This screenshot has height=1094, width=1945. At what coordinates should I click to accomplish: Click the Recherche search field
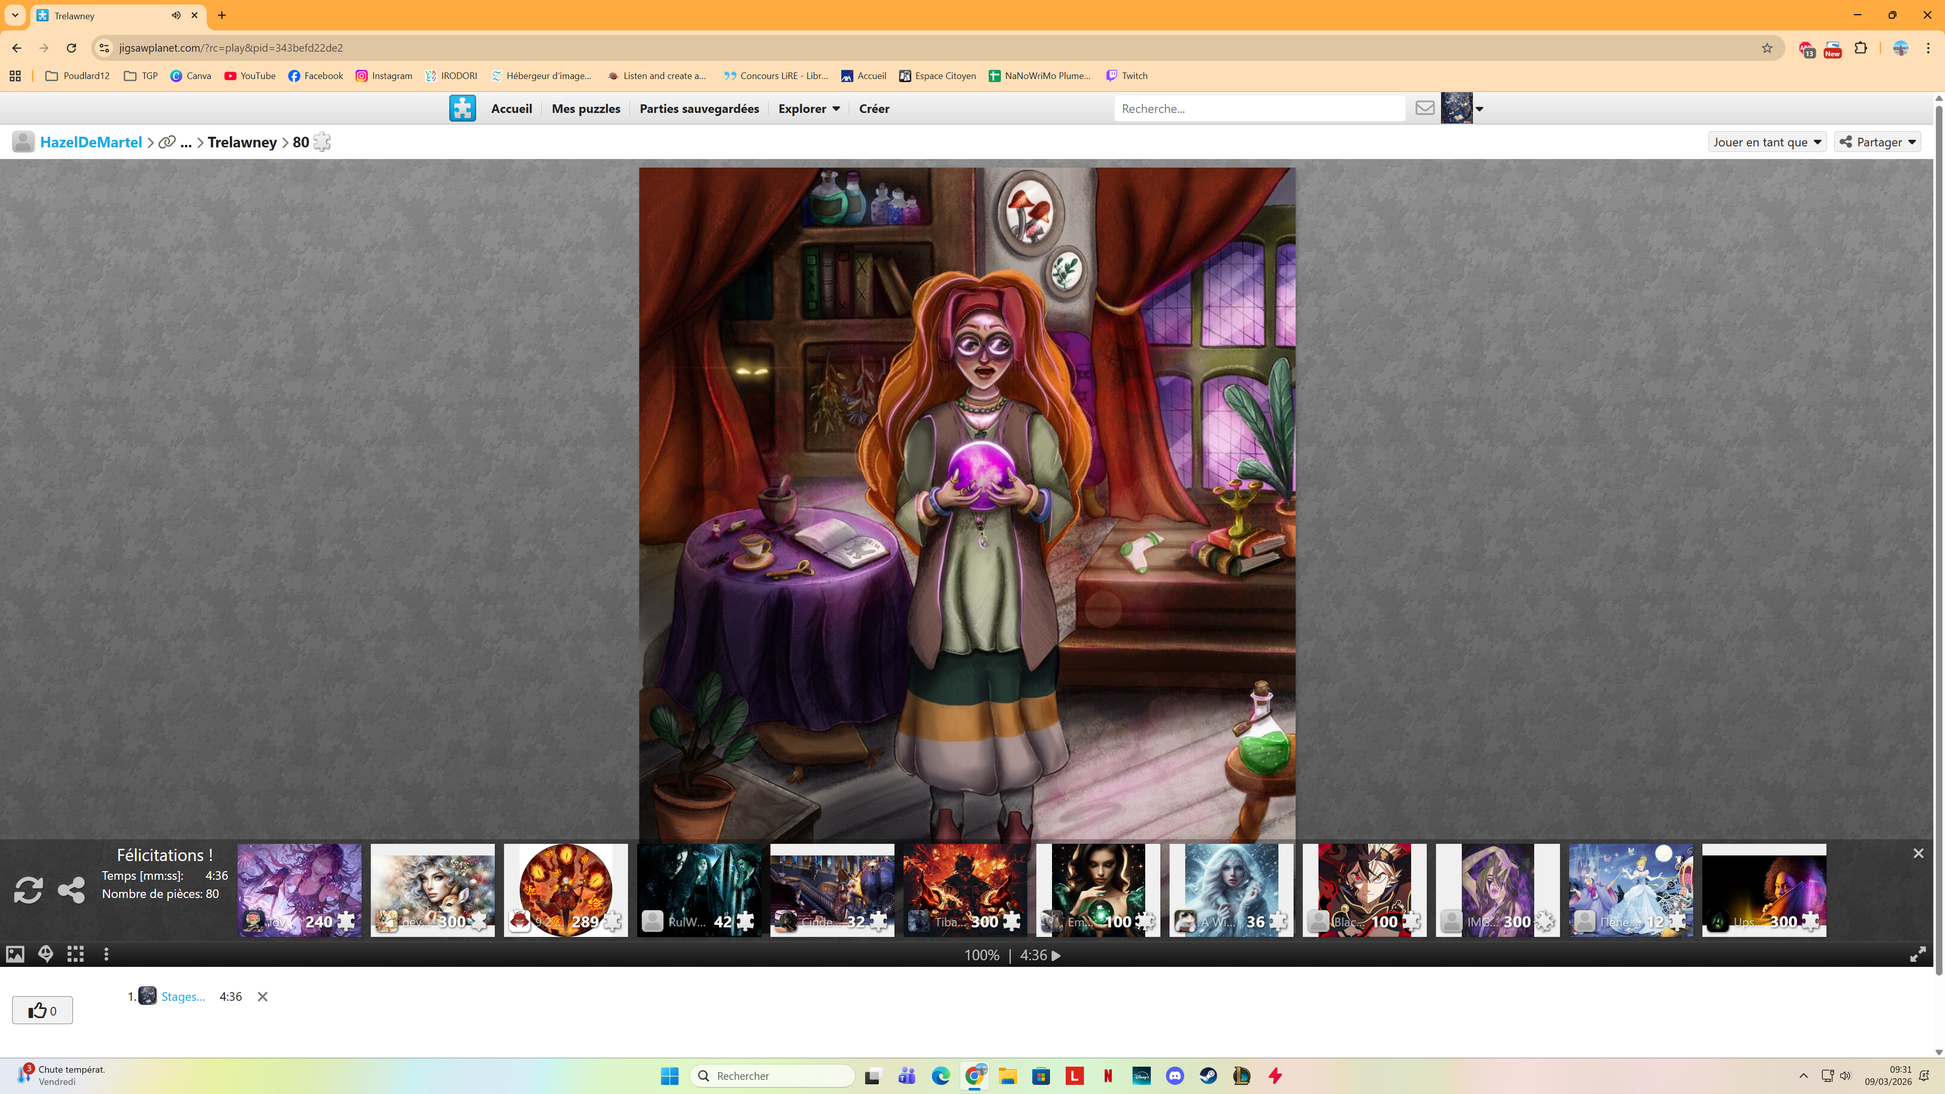click(1259, 109)
